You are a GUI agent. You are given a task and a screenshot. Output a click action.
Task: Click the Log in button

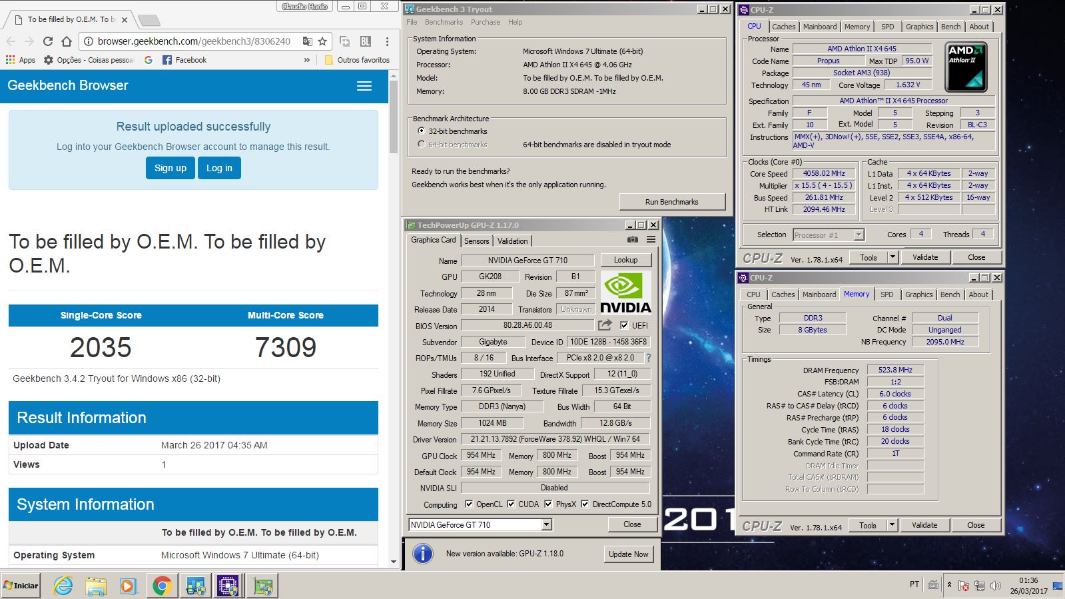[219, 168]
